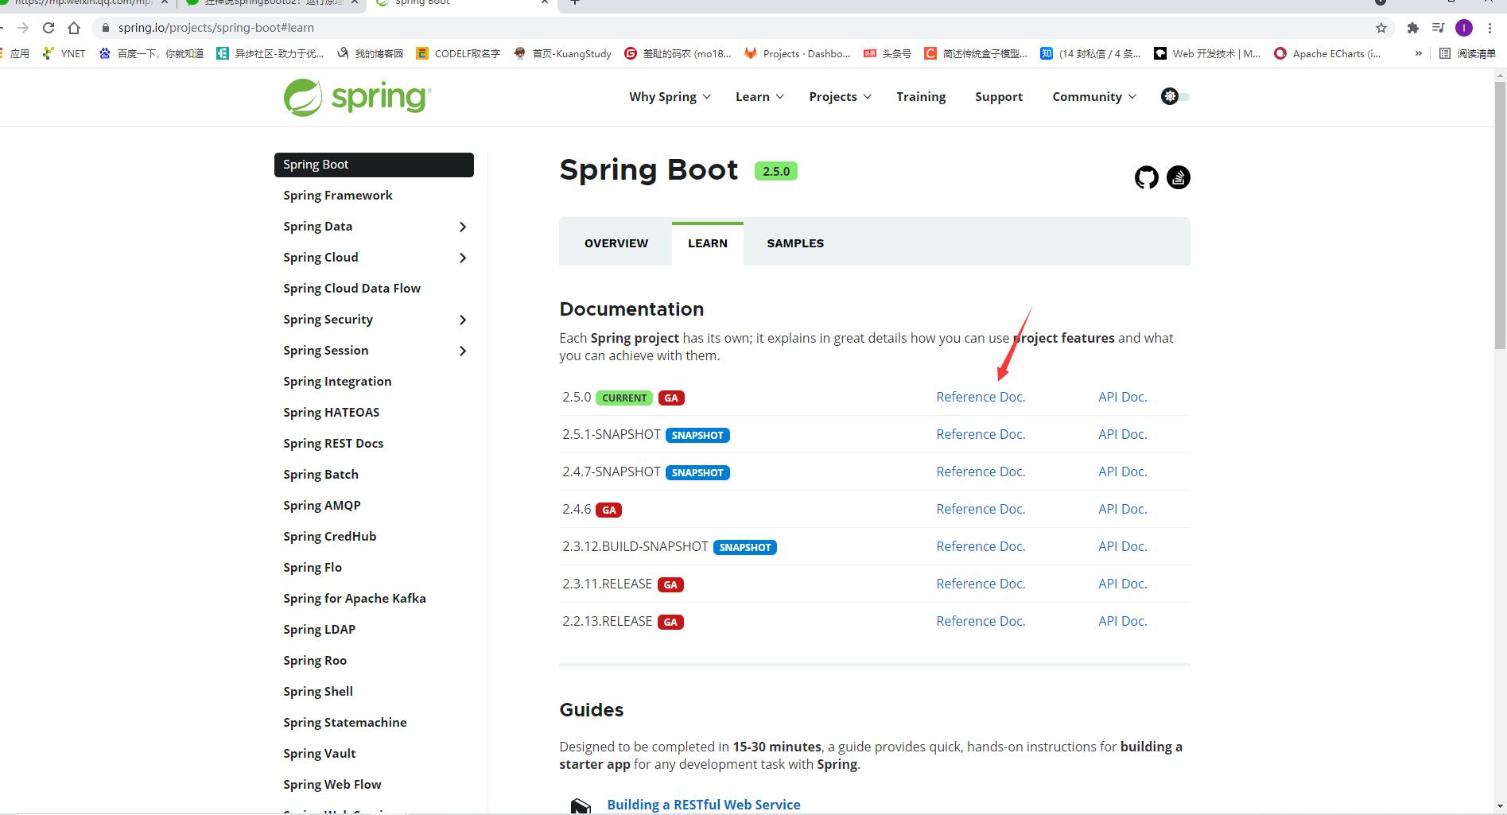This screenshot has width=1507, height=815.
Task: Switch to the OVERVIEW tab
Action: (x=616, y=243)
